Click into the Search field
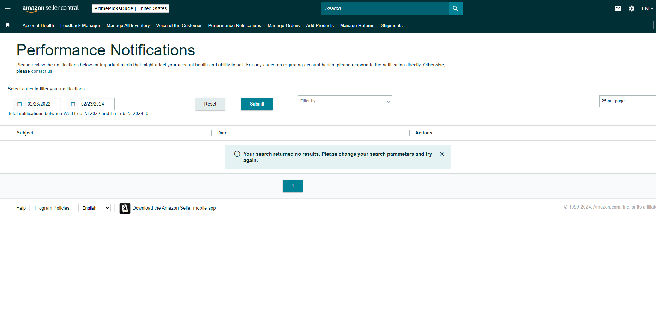Screen dimensions: 656x325 (x=385, y=8)
